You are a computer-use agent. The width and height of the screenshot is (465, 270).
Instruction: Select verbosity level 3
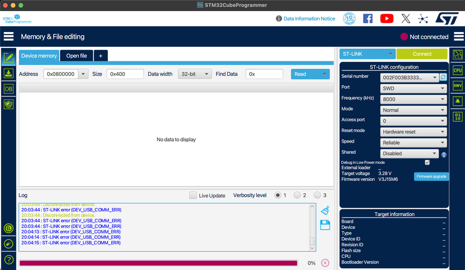coord(317,195)
